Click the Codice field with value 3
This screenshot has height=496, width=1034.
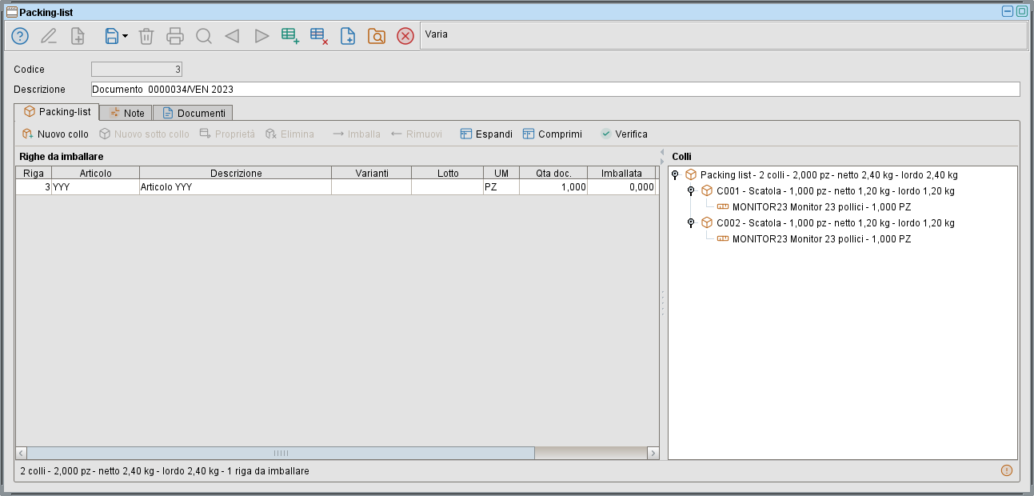click(137, 70)
